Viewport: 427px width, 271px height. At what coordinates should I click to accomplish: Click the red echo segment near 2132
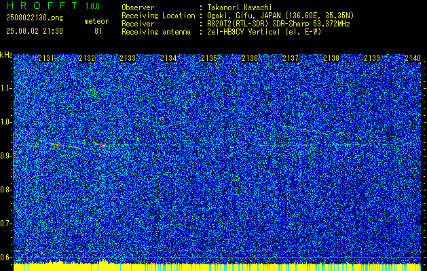103,145
